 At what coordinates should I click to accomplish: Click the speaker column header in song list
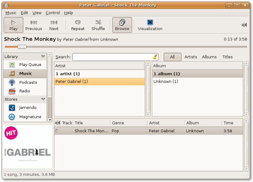[58, 123]
